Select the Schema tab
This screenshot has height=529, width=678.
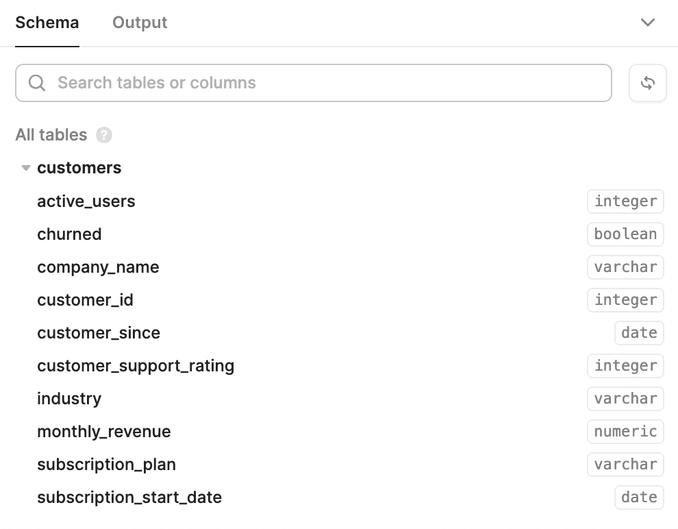pos(47,22)
